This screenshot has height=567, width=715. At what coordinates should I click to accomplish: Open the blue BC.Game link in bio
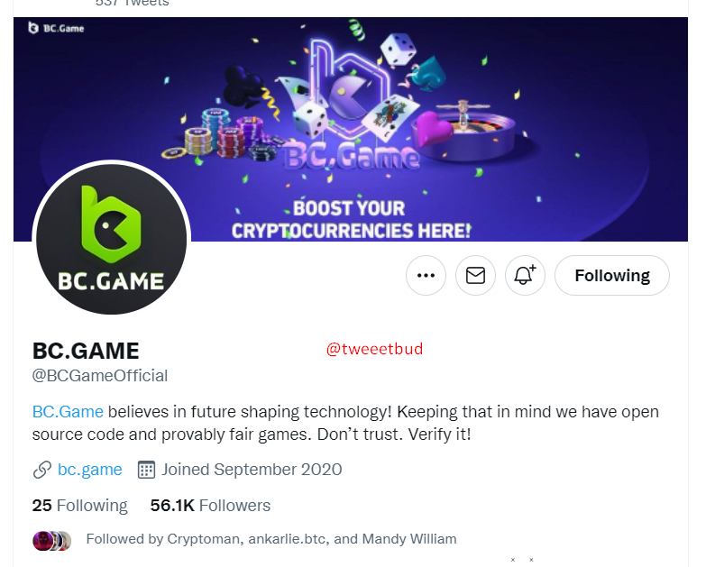point(68,412)
